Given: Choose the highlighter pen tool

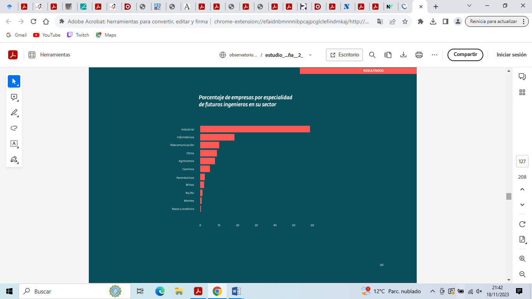Looking at the screenshot, I should coord(14,113).
